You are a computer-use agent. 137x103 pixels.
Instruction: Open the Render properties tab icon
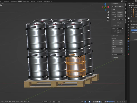click(x=128, y=25)
